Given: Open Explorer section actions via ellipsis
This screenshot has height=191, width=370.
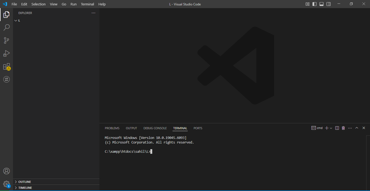Looking at the screenshot, I should pyautogui.click(x=93, y=13).
